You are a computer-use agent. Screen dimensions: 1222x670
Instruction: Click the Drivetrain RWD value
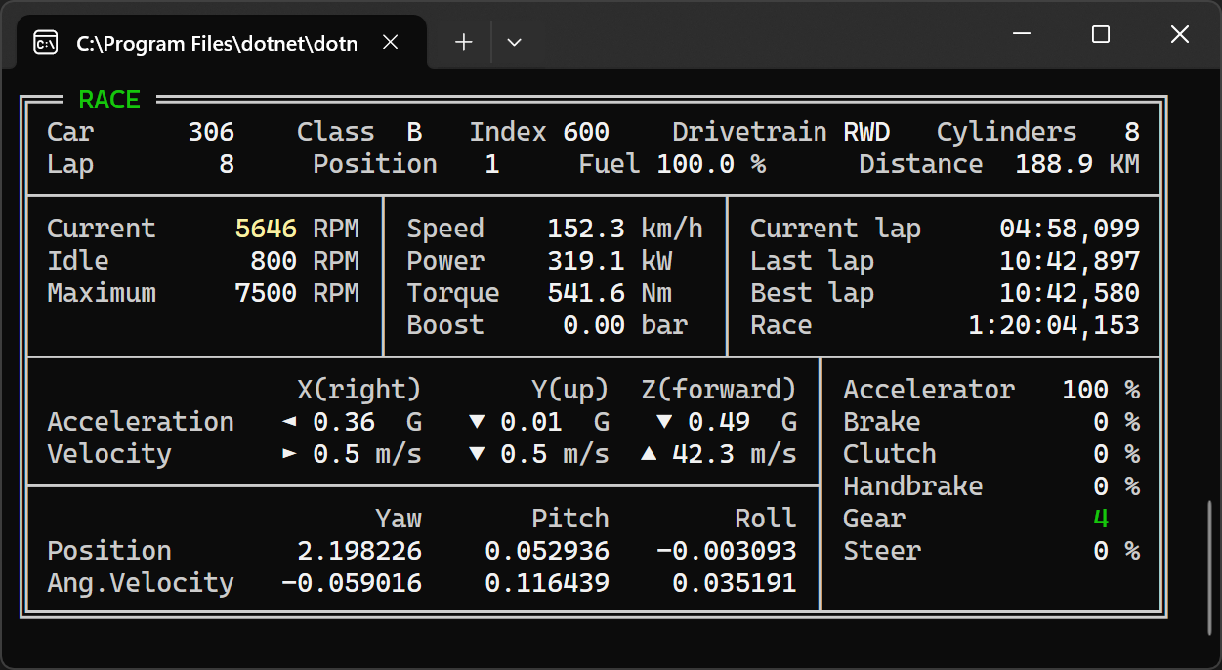[x=866, y=132]
